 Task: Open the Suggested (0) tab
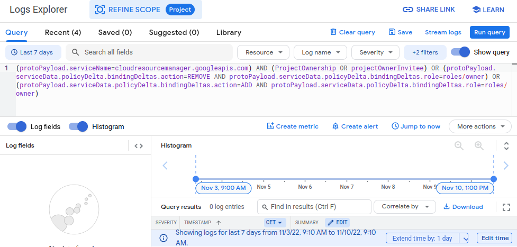coord(174,33)
